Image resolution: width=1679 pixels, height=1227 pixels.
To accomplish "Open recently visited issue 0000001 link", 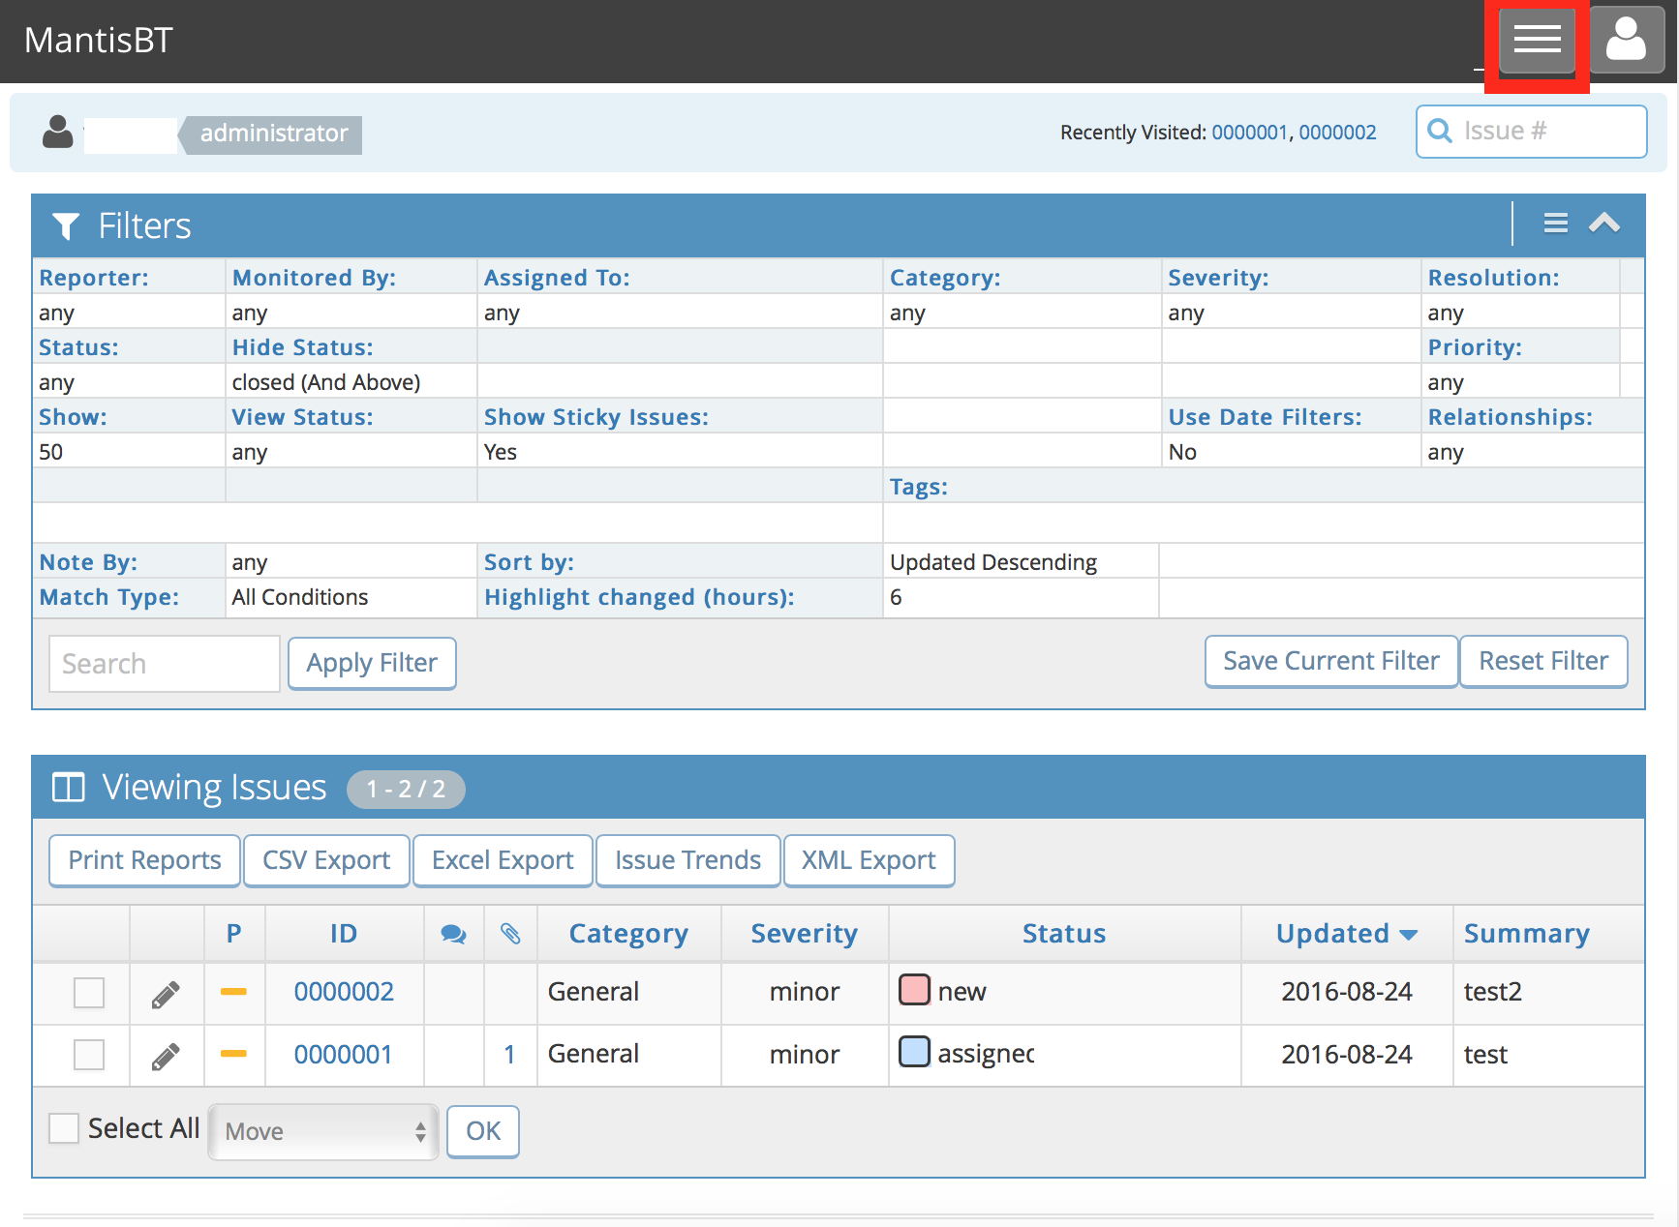I will pyautogui.click(x=1248, y=133).
